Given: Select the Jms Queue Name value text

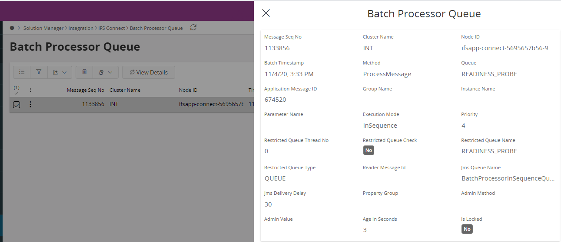Looking at the screenshot, I should pos(508,178).
